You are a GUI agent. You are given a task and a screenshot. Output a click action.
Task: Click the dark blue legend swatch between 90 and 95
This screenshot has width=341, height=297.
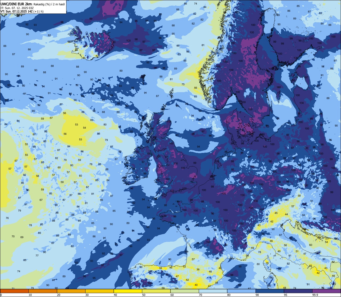point(270,291)
